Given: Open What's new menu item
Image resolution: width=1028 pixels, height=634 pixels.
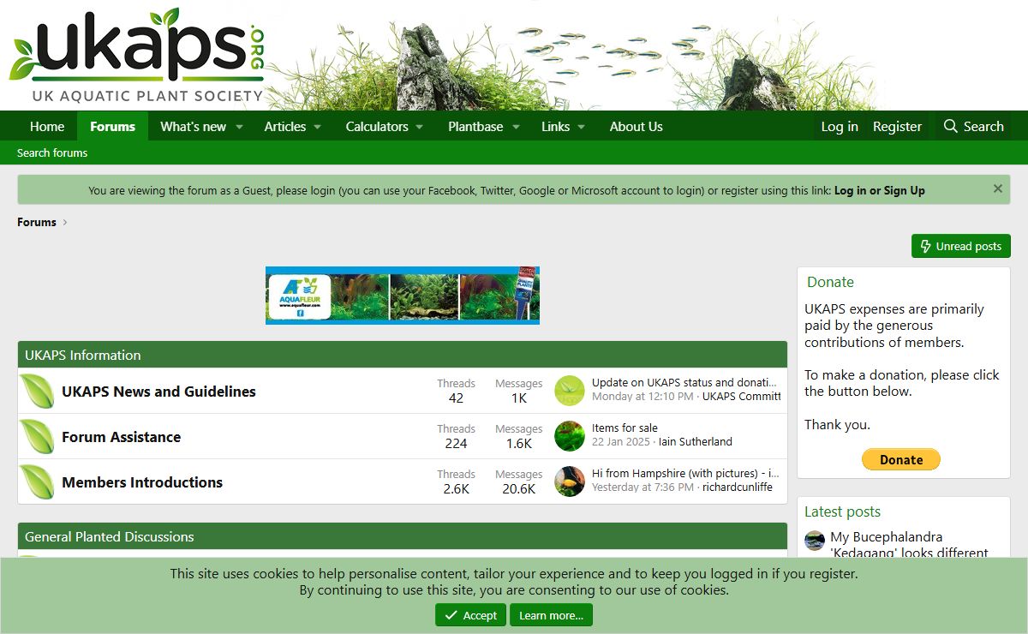Looking at the screenshot, I should click(x=193, y=127).
